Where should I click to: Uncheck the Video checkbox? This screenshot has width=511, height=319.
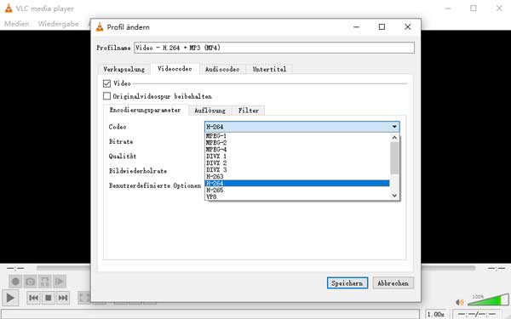tap(106, 83)
